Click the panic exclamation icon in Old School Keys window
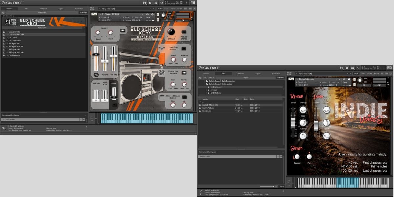 tap(186, 3)
